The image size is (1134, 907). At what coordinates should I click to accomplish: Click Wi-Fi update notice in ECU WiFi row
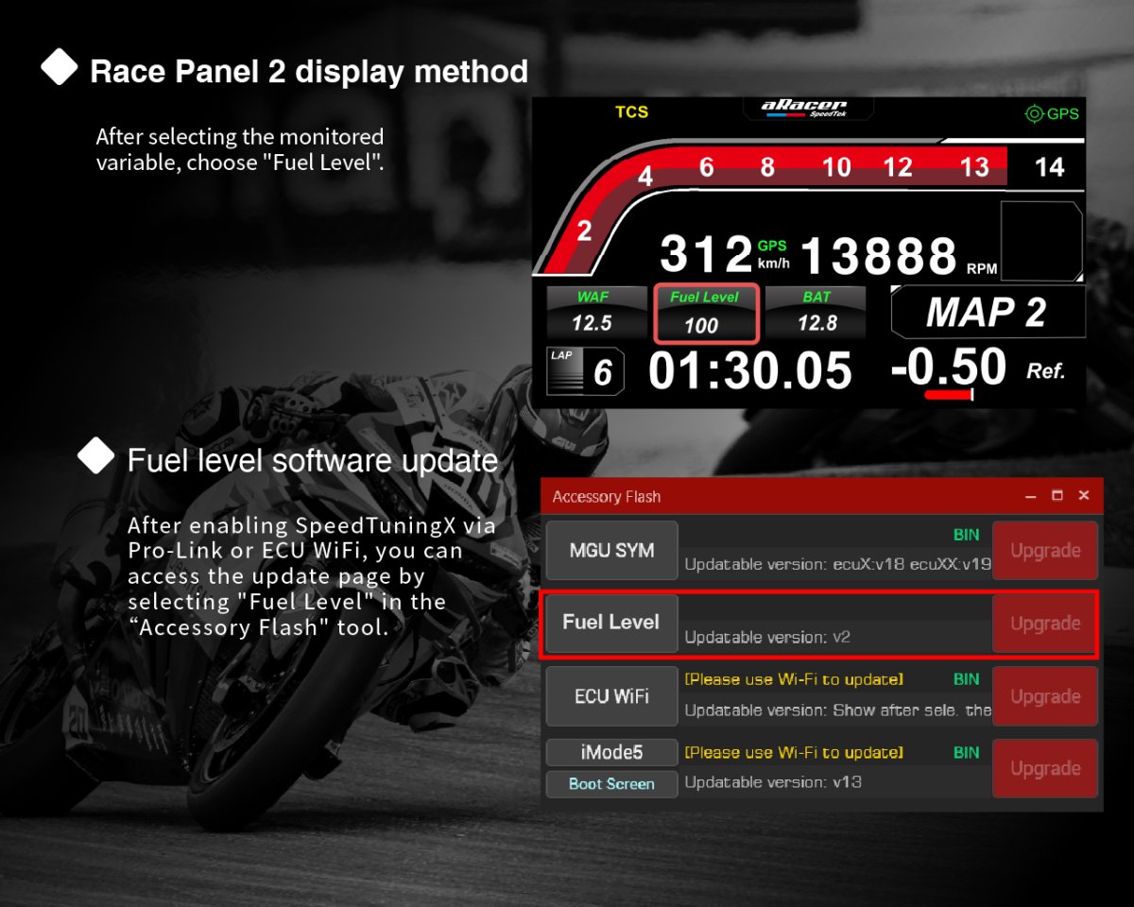(x=794, y=679)
